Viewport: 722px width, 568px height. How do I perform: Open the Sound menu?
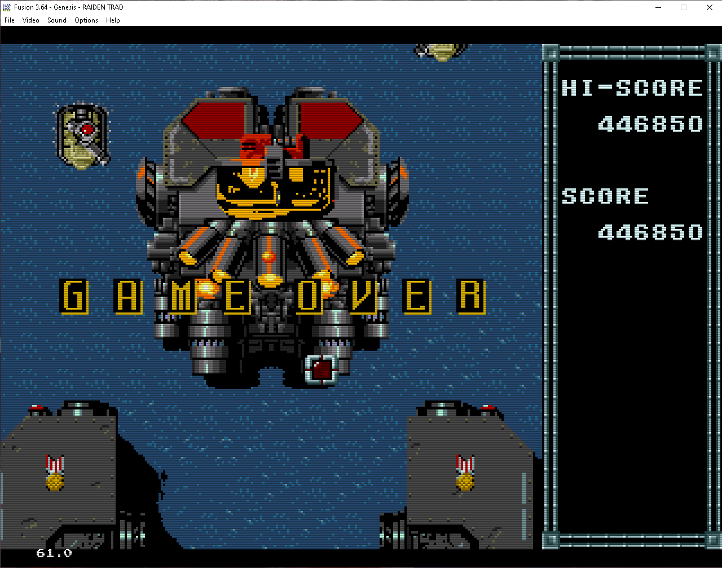pos(57,20)
